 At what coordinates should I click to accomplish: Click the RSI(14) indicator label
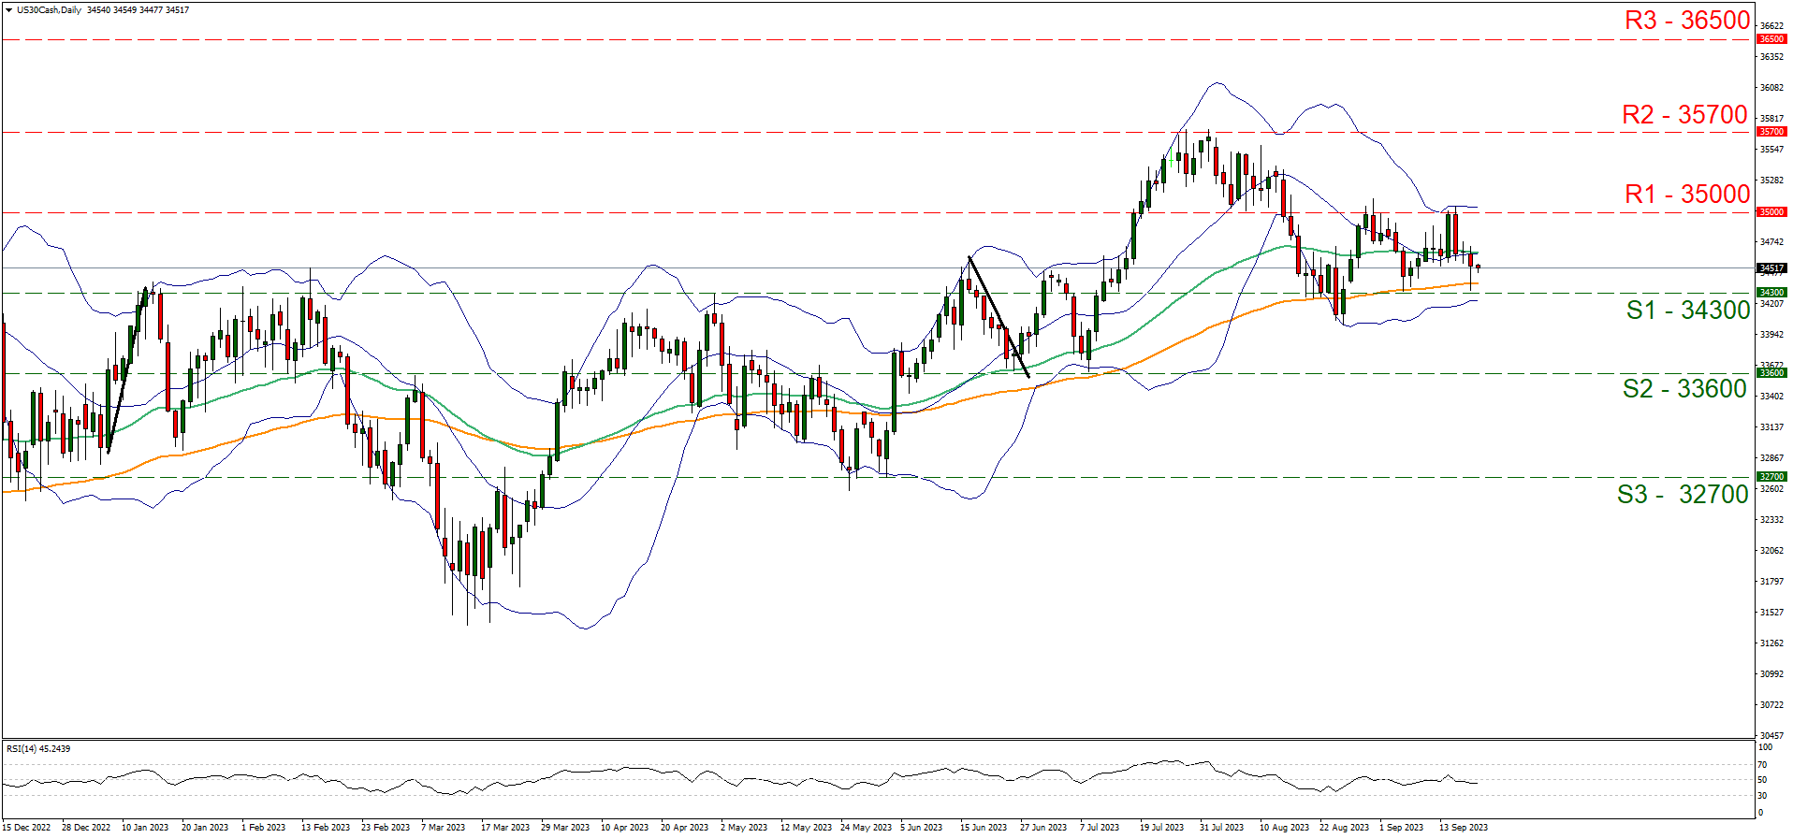pos(38,749)
